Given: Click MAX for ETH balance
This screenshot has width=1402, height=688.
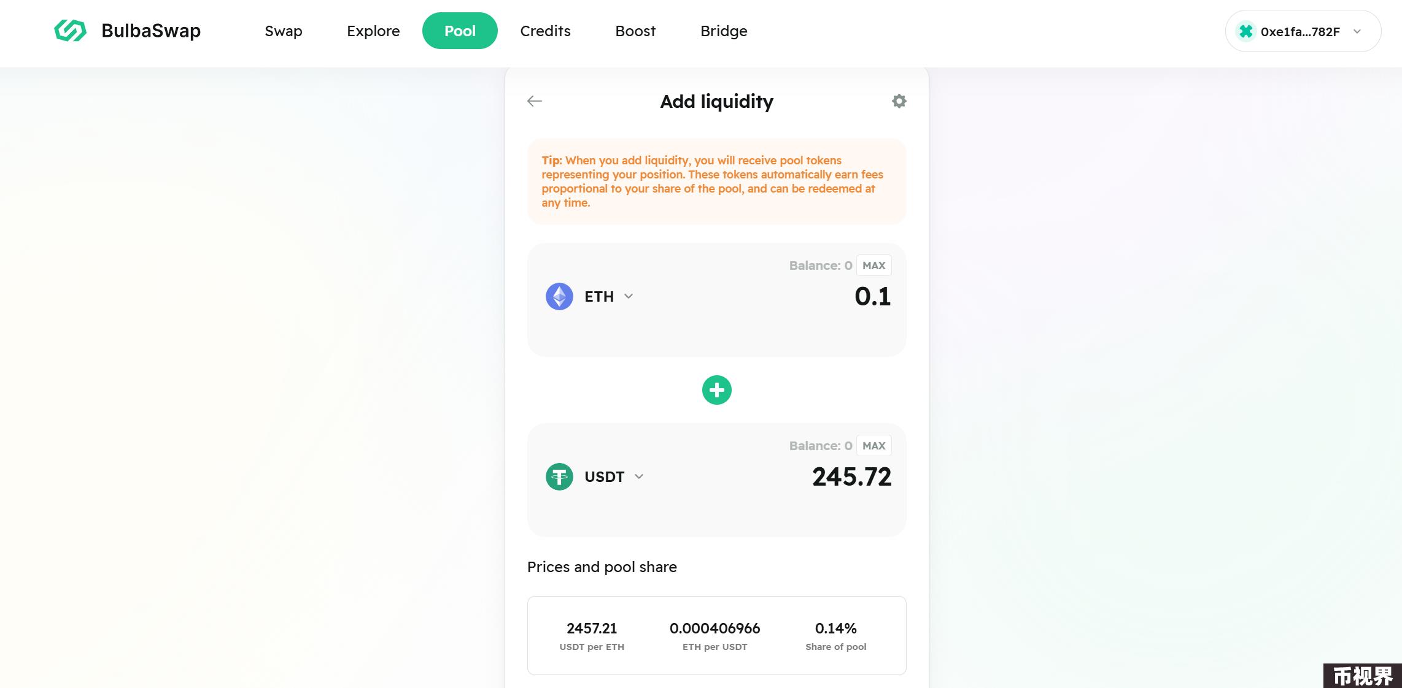Looking at the screenshot, I should (x=874, y=266).
